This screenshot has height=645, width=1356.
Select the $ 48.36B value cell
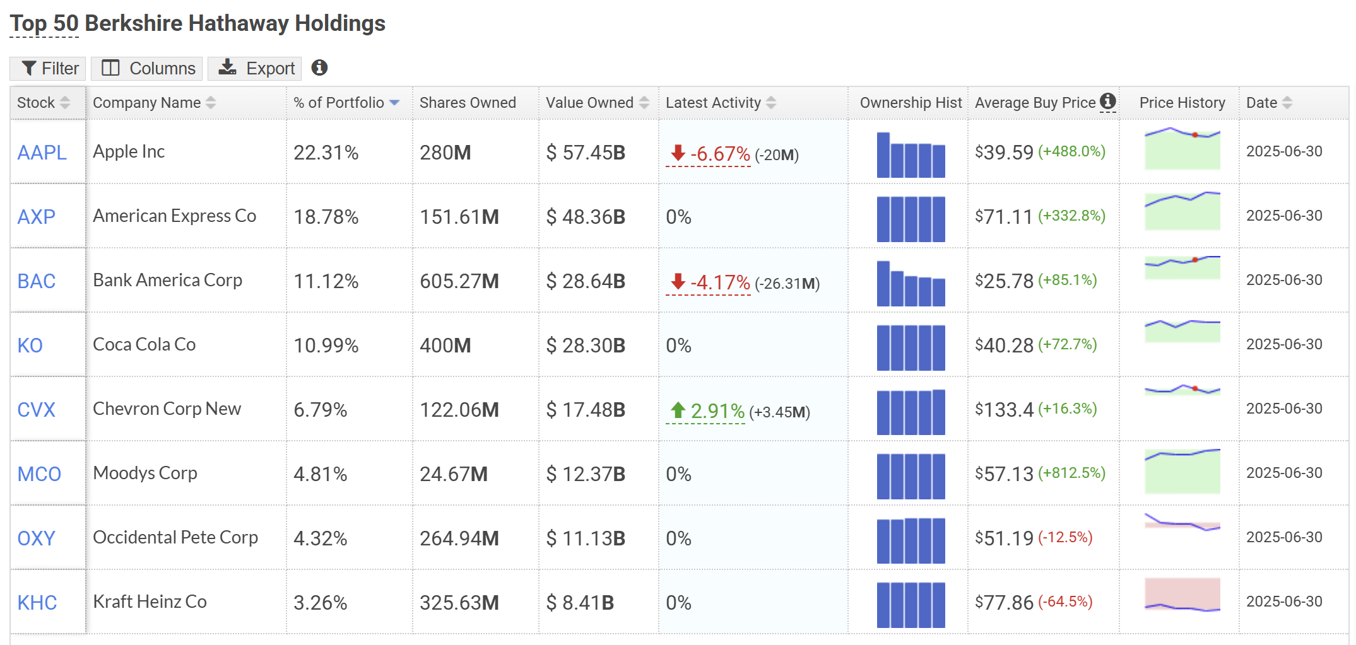coord(586,217)
